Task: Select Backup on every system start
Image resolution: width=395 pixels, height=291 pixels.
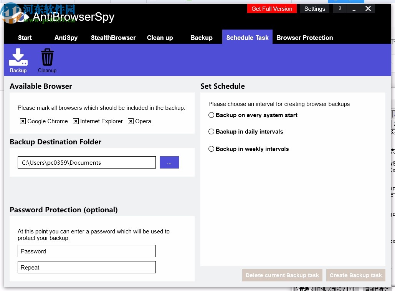Action: click(x=211, y=115)
